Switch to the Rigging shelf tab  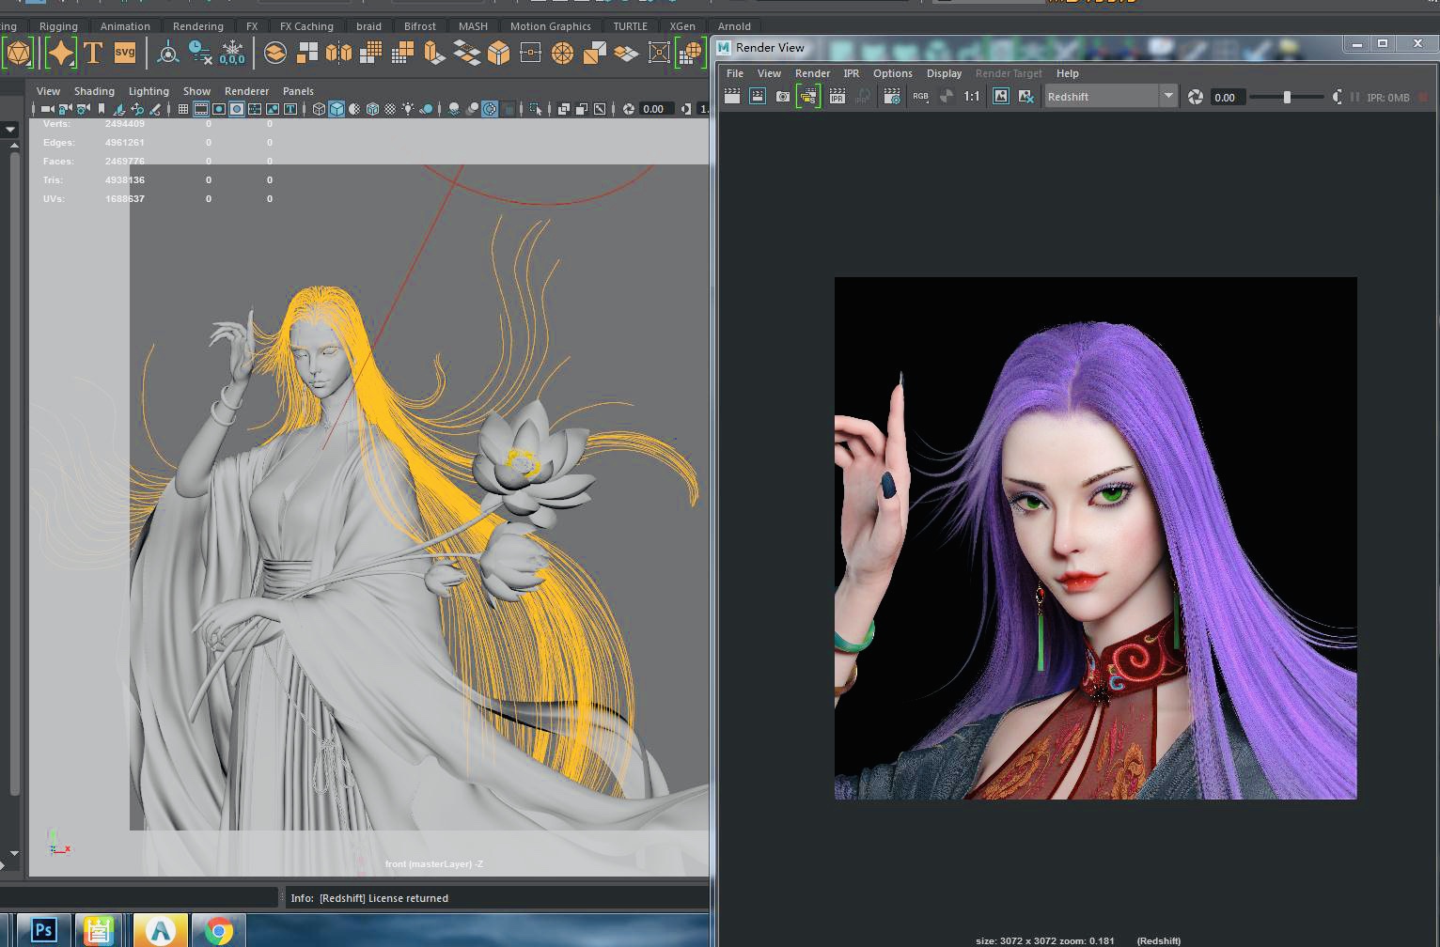coord(58,26)
